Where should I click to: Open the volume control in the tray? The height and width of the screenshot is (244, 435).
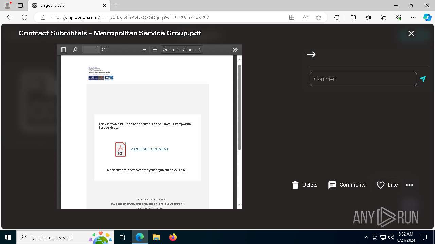tap(391, 237)
